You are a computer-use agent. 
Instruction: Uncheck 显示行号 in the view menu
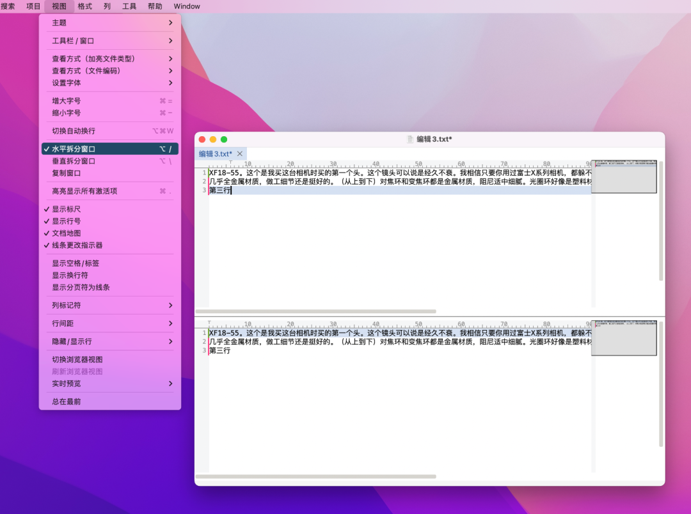(110, 221)
